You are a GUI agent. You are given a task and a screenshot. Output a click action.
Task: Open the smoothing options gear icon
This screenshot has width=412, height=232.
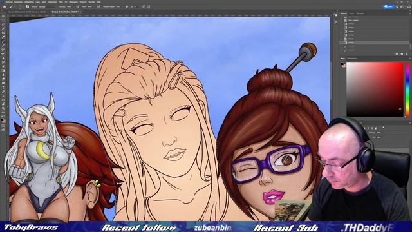pyautogui.click(x=127, y=7)
